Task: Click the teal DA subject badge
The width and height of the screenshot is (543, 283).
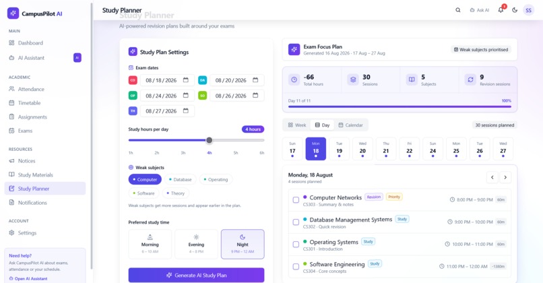Action: (202, 80)
